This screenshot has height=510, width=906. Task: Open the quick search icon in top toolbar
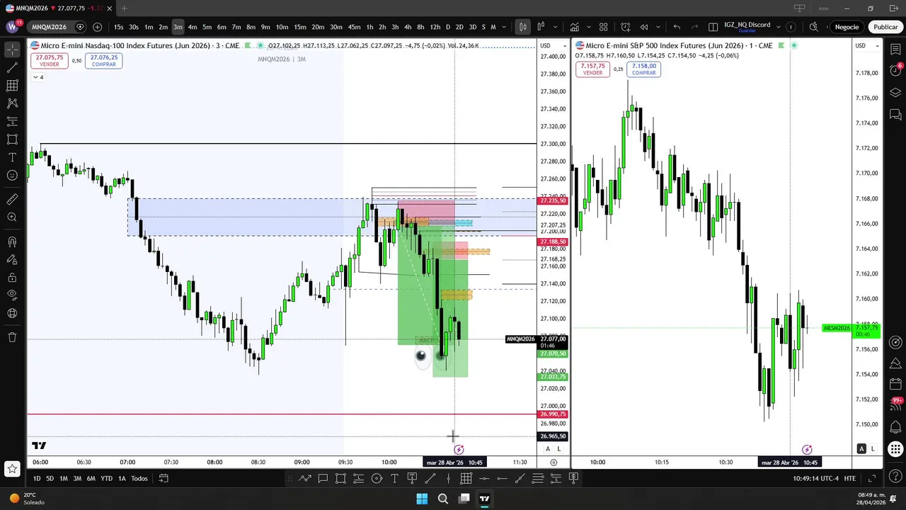813,27
